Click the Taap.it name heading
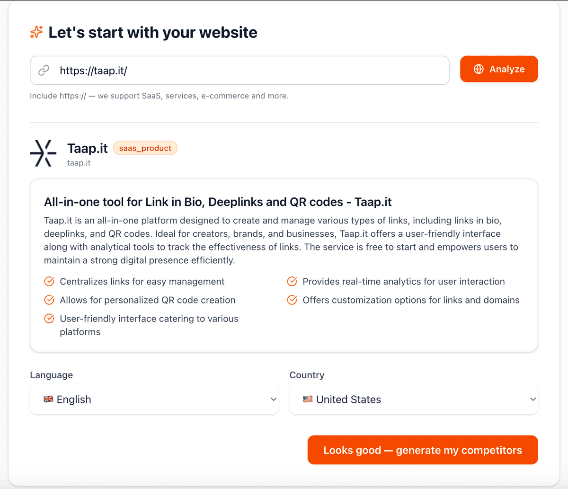The height and width of the screenshot is (489, 568). pos(87,148)
